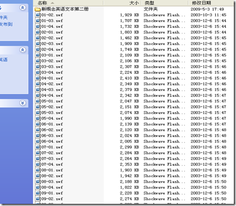Select the icon of file 01-04.swf
Viewport: 236px width, 206px height.
tap(37, 27)
